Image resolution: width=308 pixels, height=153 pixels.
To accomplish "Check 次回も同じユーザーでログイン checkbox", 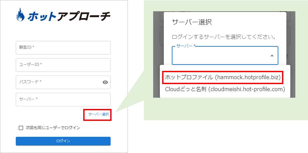I will 21,128.
